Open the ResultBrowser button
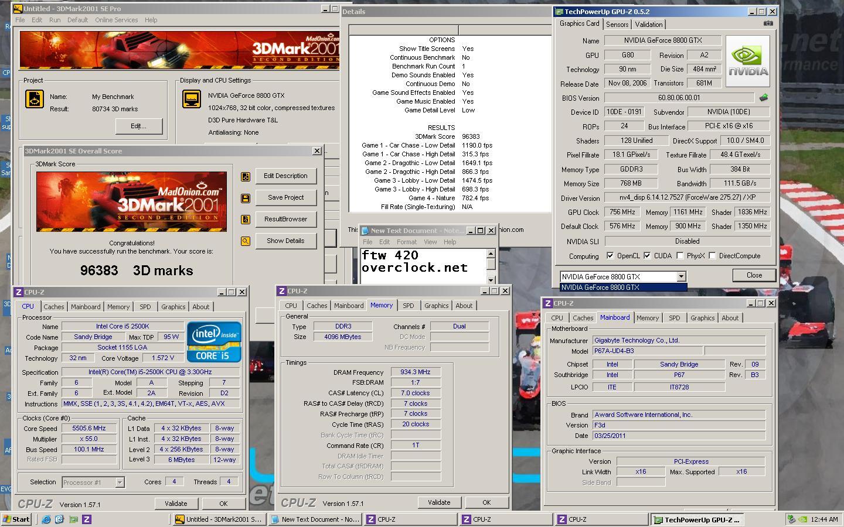Viewport: 844px width, 527px height. (x=285, y=219)
